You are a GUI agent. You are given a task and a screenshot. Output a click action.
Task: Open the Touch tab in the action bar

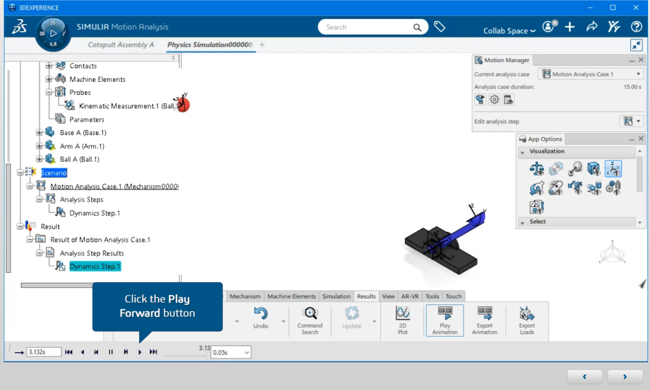coord(453,296)
